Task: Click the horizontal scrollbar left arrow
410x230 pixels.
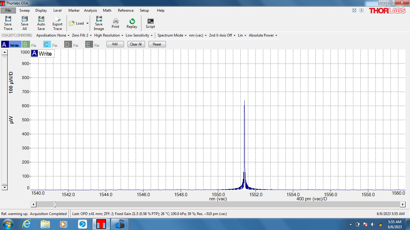Action: 33,204
